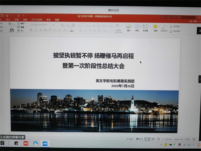Image resolution: width=201 pixels, height=151 pixels.
Task: Open the 动画 (Animations) ribbon tab
Action: point(25,20)
